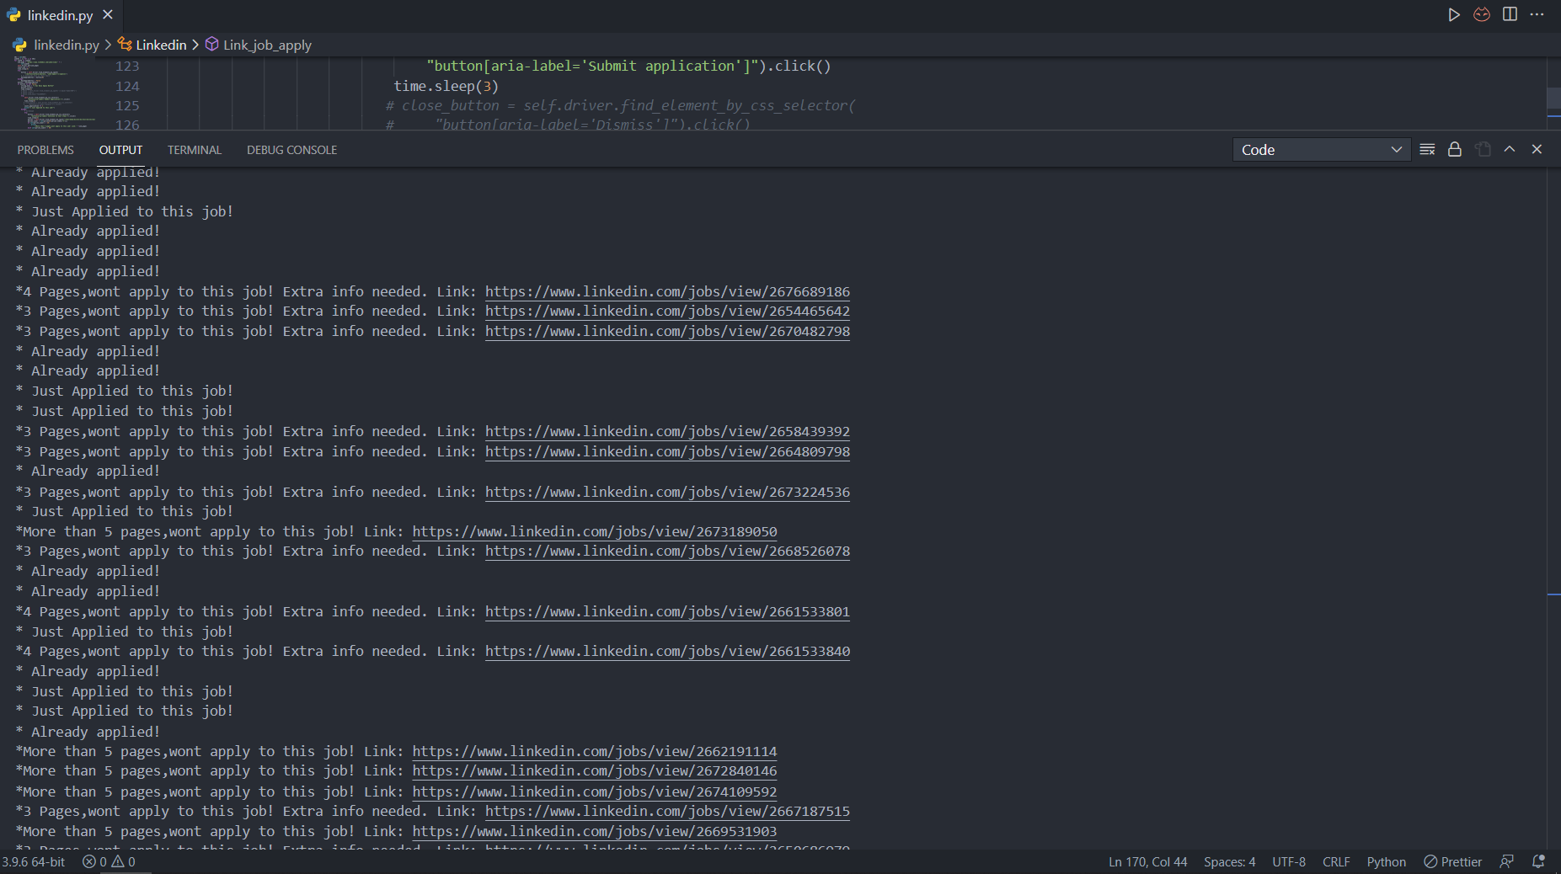The height and width of the screenshot is (874, 1561).
Task: Select the linkedin.py tab
Action: pyautogui.click(x=61, y=15)
